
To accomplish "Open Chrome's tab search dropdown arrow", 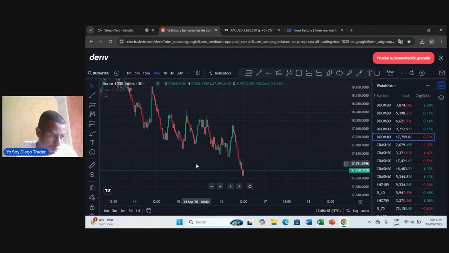I will (91, 30).
